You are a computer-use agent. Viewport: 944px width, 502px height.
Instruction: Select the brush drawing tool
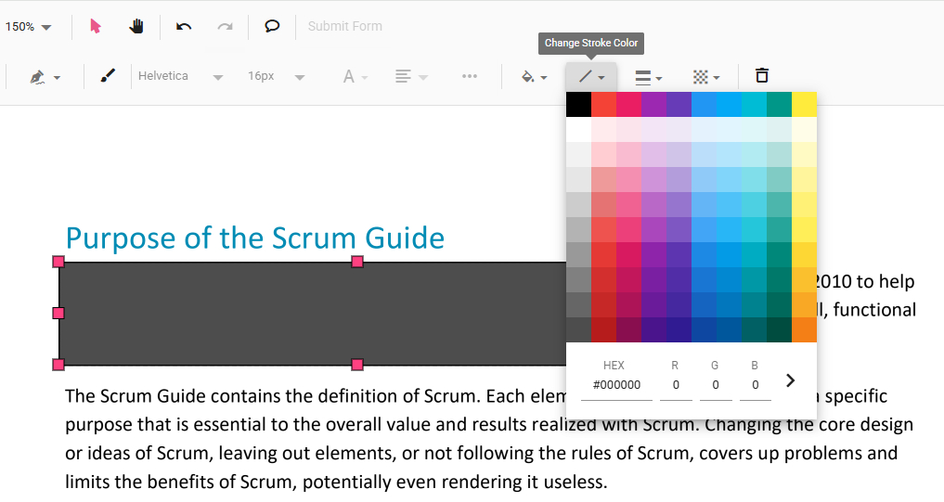tap(108, 76)
